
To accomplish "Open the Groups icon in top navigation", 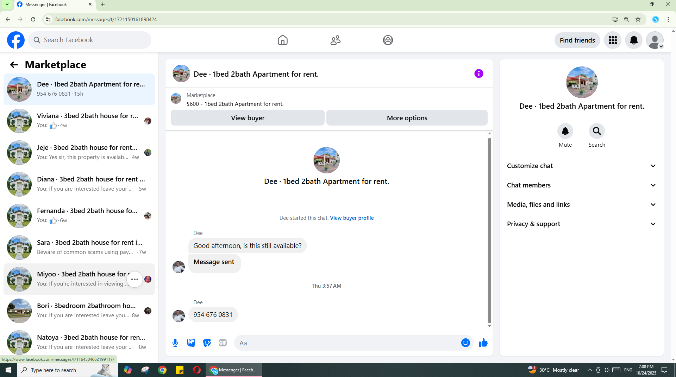I will (388, 40).
